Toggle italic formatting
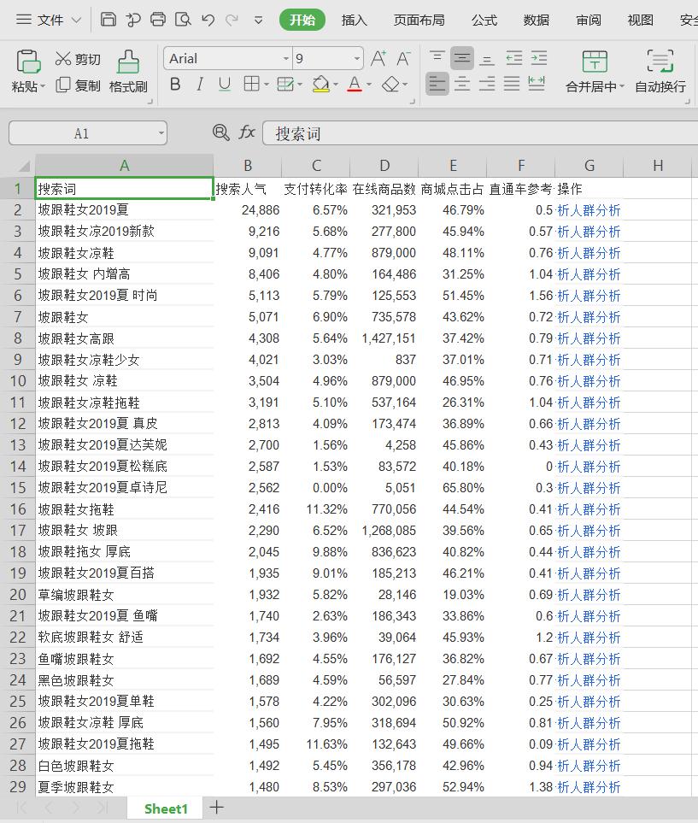Screen dimensions: 698x823 (200, 84)
